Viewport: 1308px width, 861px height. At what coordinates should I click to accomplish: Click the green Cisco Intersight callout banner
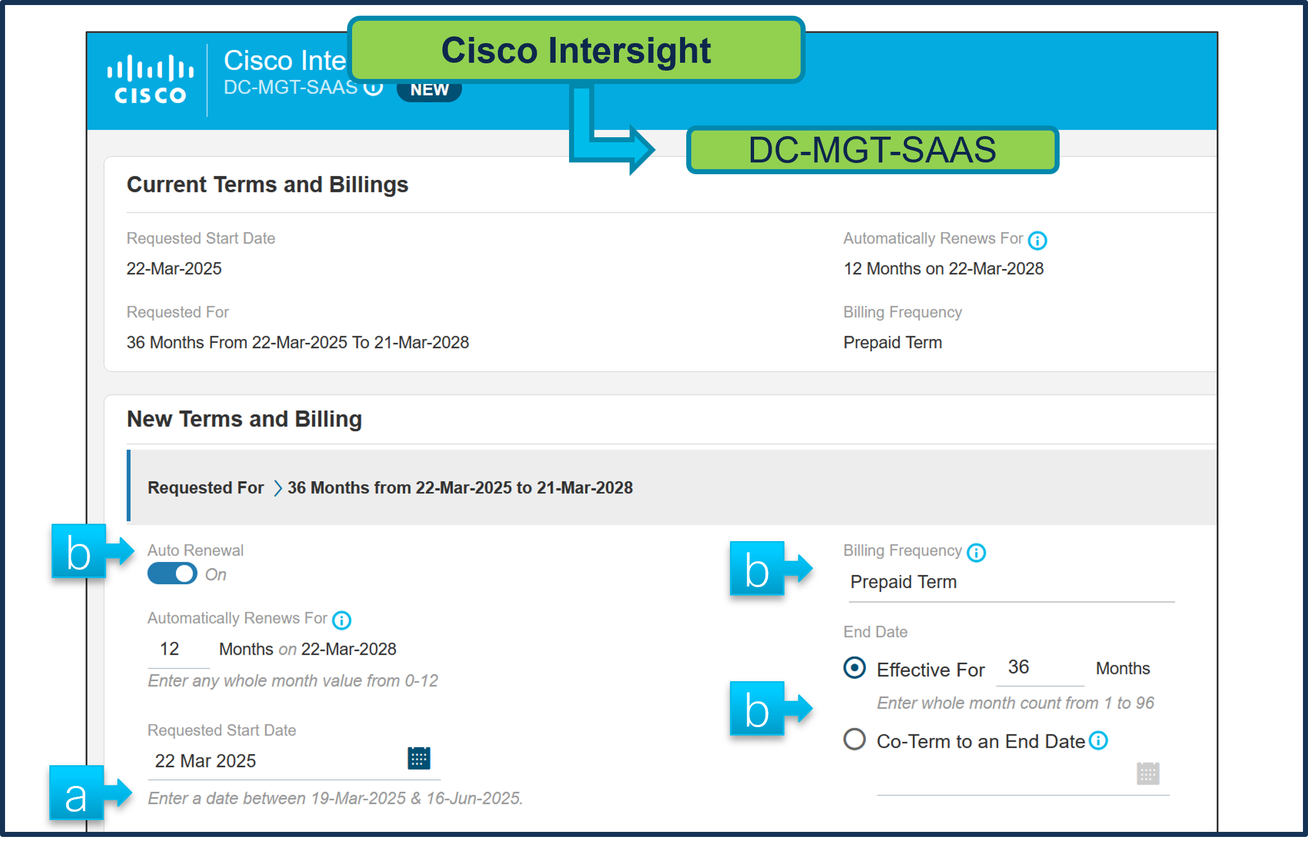coord(576,50)
